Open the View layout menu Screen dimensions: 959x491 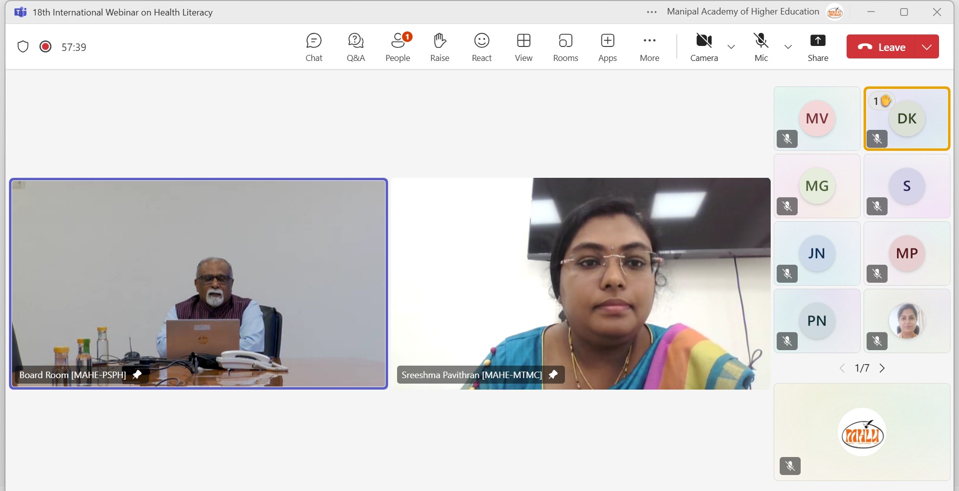523,47
